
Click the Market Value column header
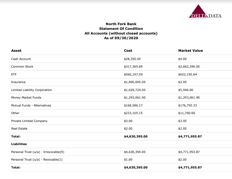click(190, 51)
